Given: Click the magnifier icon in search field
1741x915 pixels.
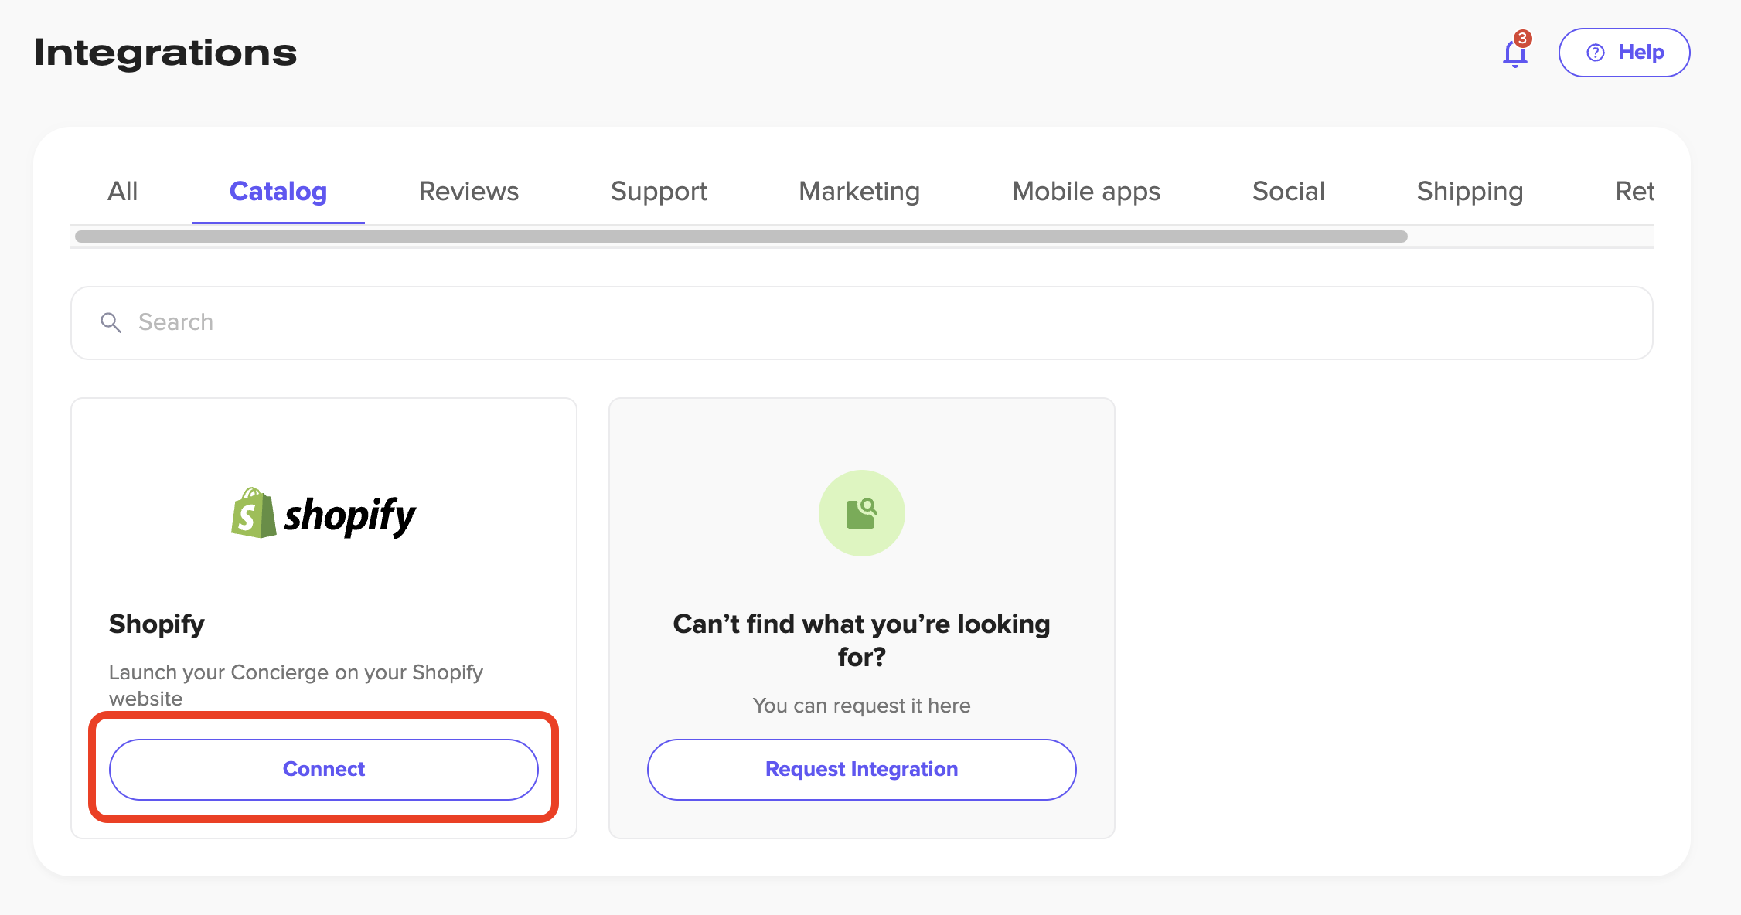Looking at the screenshot, I should pyautogui.click(x=111, y=323).
